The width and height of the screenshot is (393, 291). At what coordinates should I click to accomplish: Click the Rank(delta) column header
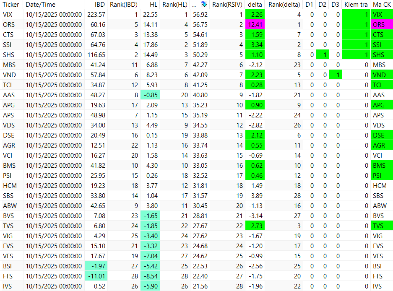point(284,5)
